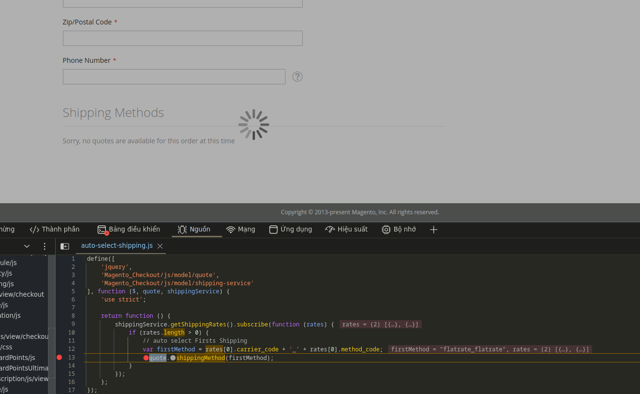Expand the navigator pane chevron dropdown
The image size is (640, 394).
[27, 246]
